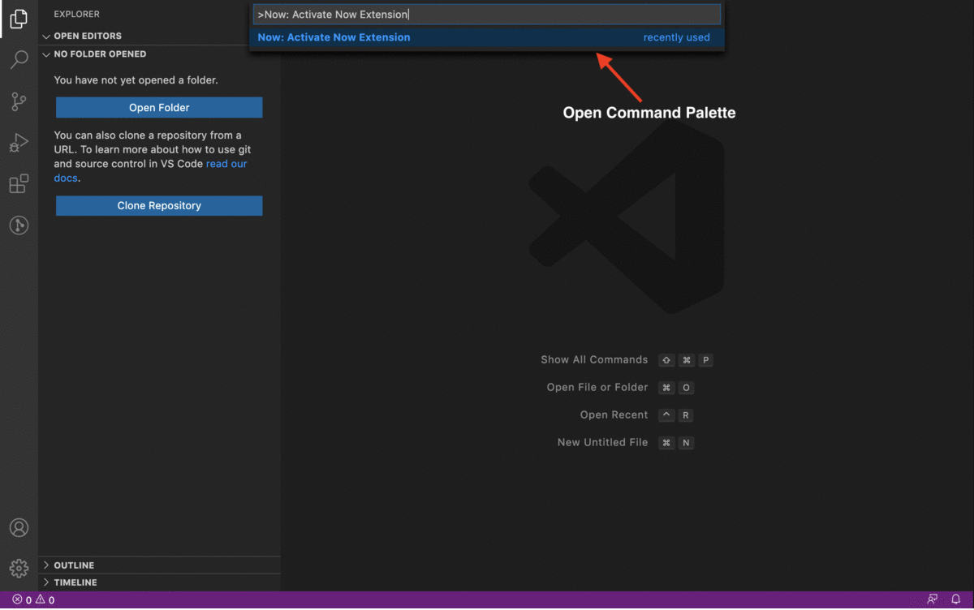
Task: Open the Search view icon
Action: (19, 60)
